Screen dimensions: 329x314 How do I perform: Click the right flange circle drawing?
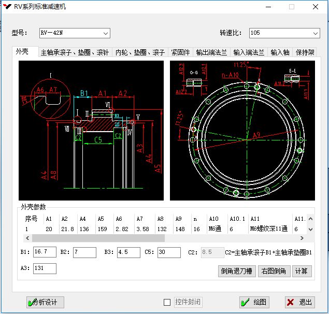pos(242,131)
